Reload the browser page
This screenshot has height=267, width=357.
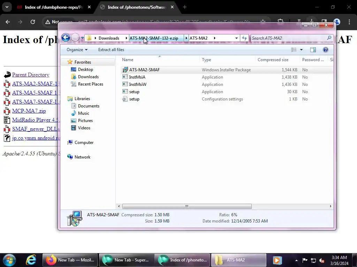[33, 22]
